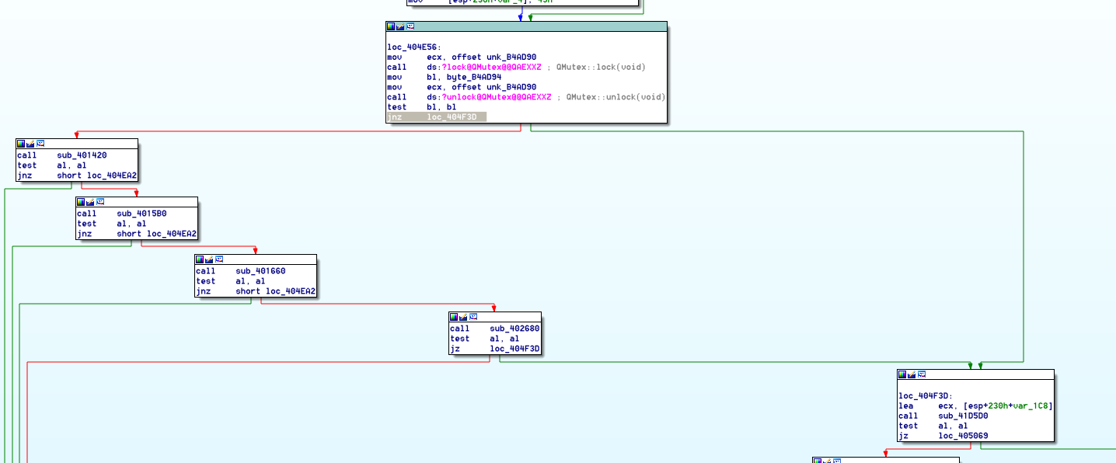Click the pencil icon on sub_401660 block

click(209, 259)
